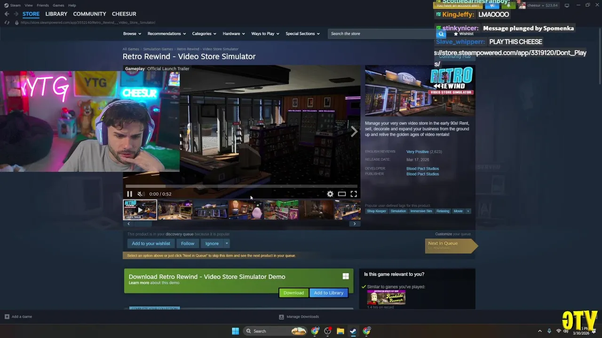The image size is (602, 338).
Task: Click the store search field
Action: 382,34
